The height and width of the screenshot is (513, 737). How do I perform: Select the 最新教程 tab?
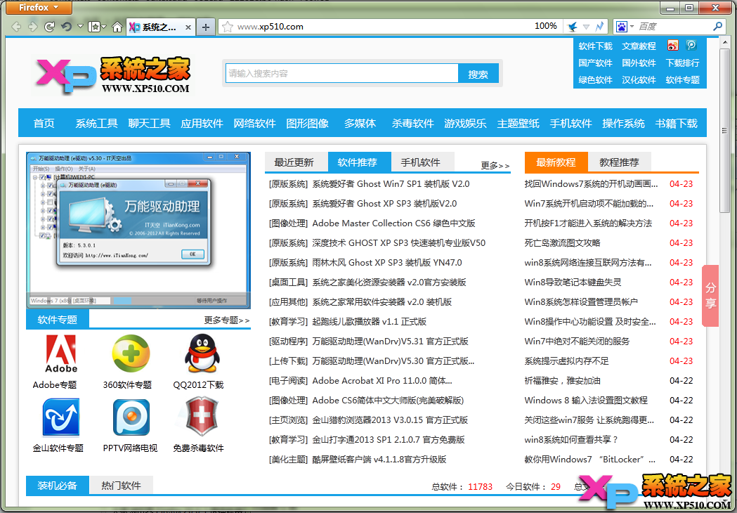(556, 162)
